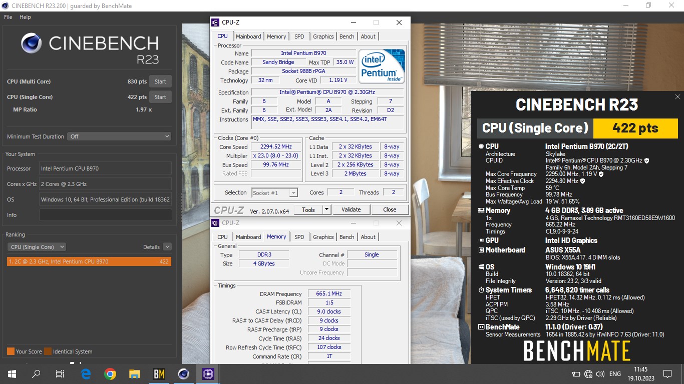Close the BenchMate result overlay
This screenshot has height=384, width=684.
677,97
